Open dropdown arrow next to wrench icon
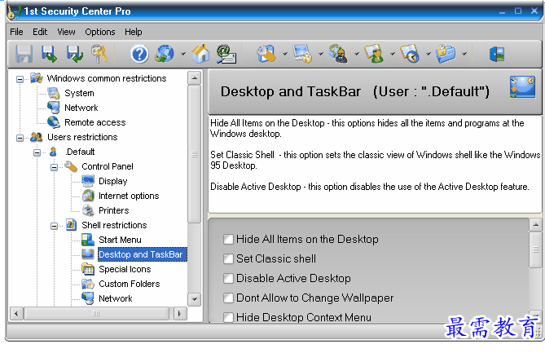This screenshot has width=545, height=353. 285,54
